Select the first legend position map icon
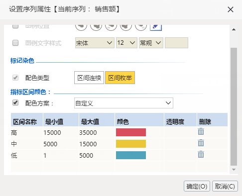This screenshot has width=242, height=196. 81,27
